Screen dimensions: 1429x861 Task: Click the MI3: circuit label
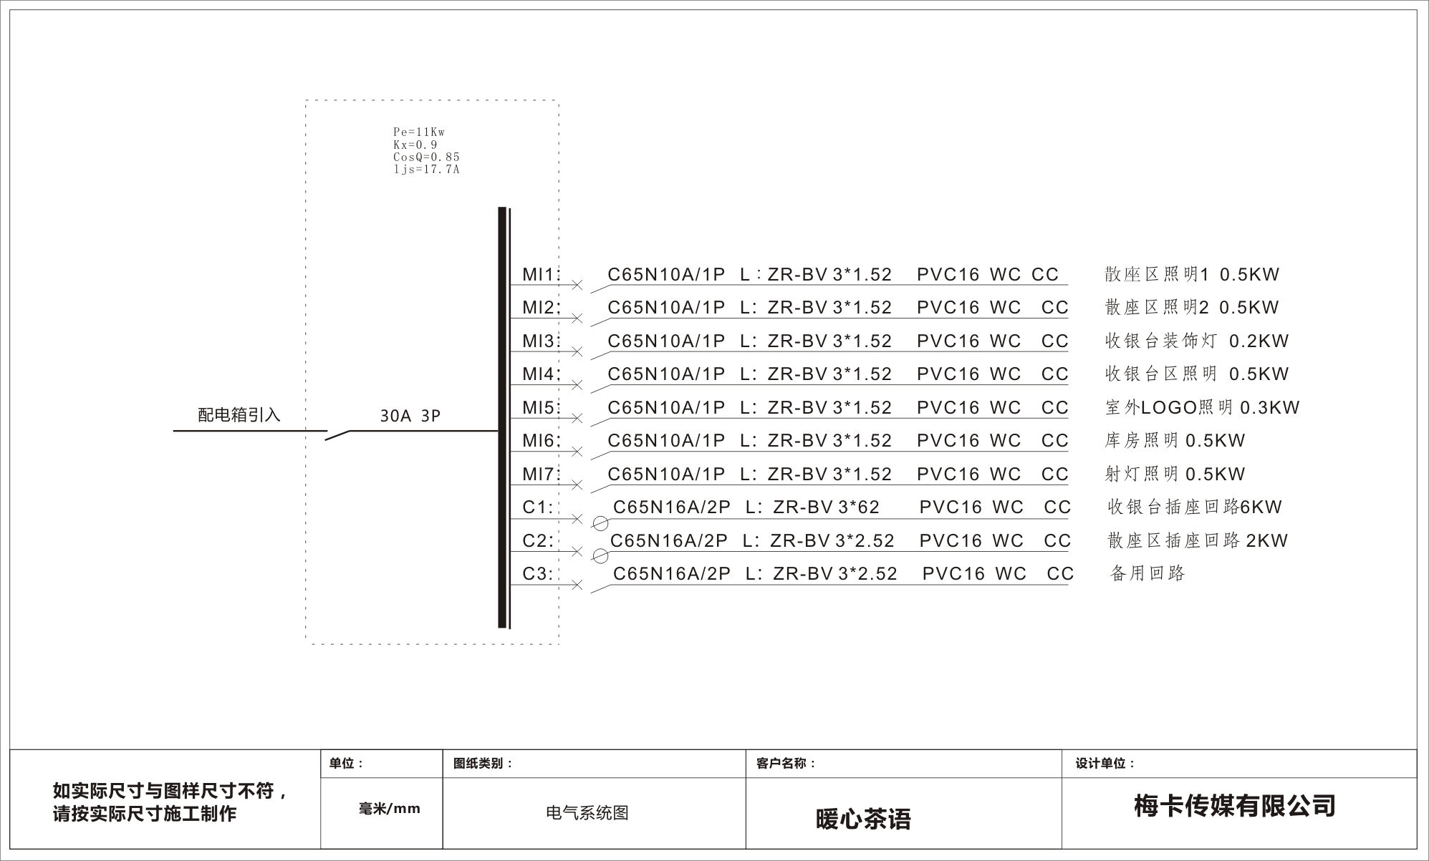(x=541, y=341)
